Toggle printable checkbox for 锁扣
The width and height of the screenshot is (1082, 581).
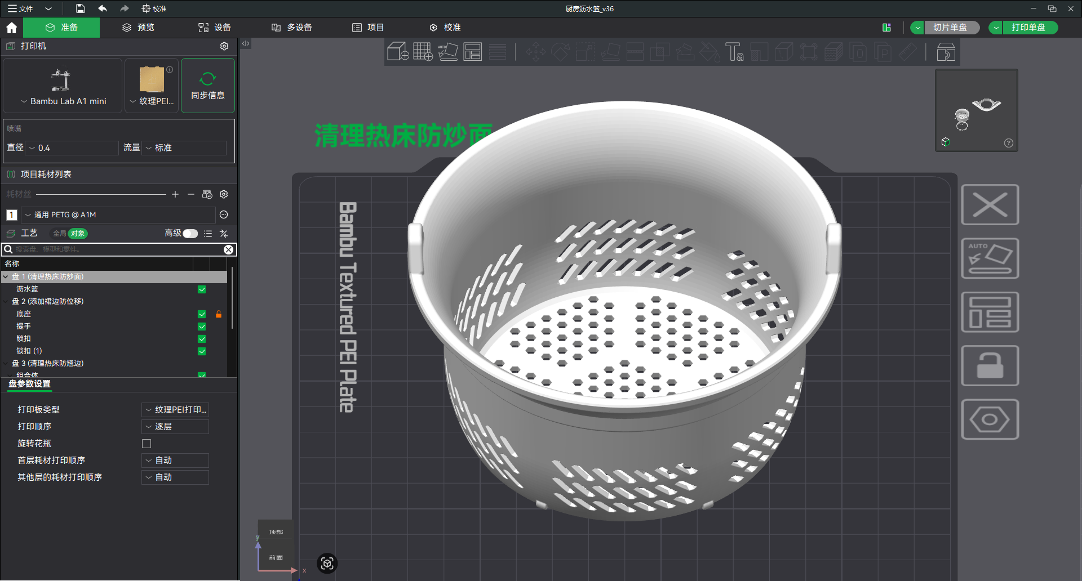tap(202, 339)
